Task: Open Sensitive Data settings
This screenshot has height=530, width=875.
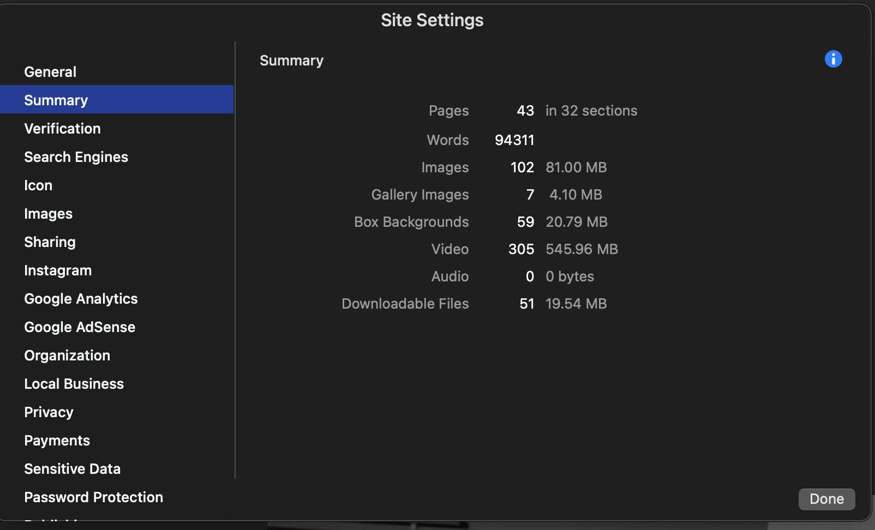Action: pyautogui.click(x=72, y=469)
